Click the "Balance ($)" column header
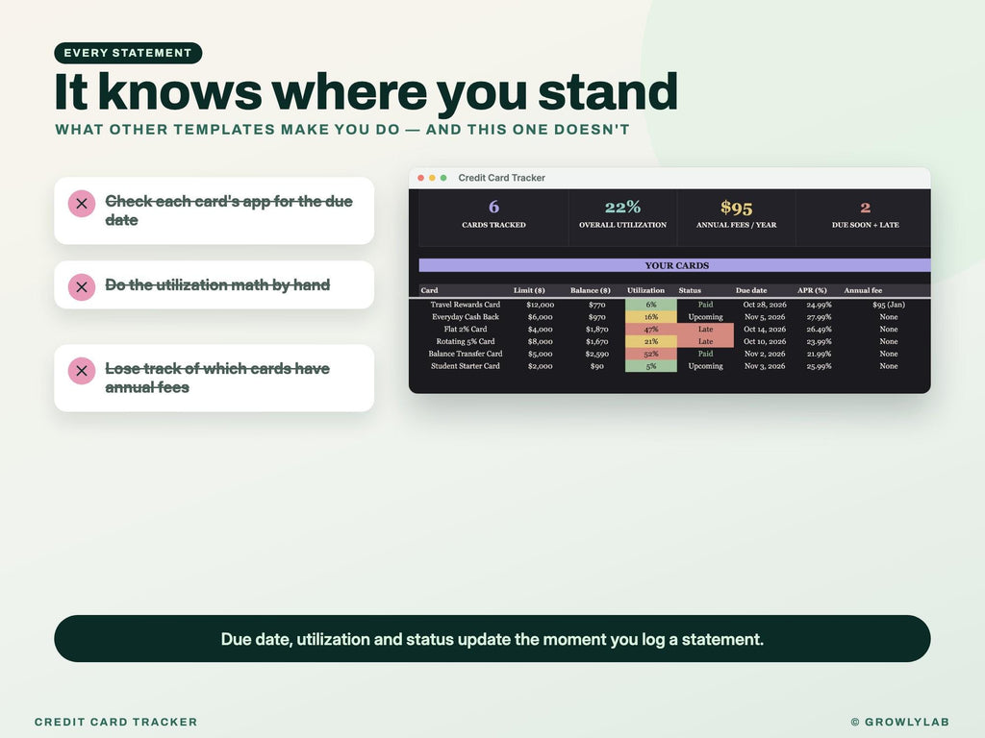The image size is (985, 738). click(590, 290)
